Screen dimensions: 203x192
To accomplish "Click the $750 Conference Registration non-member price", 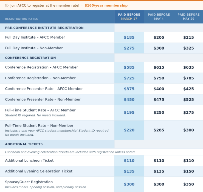I will point(159,78).
